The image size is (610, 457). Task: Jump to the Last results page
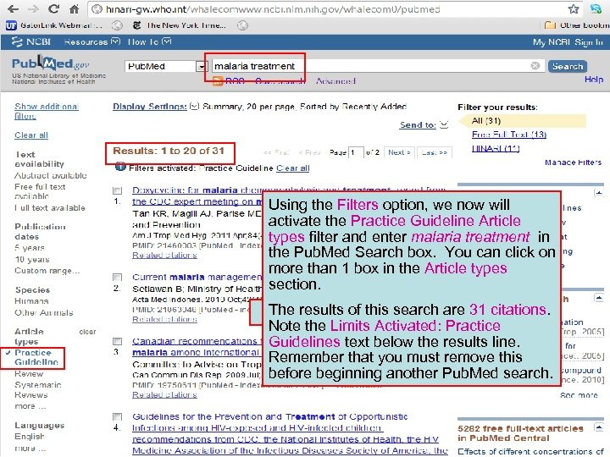click(434, 152)
